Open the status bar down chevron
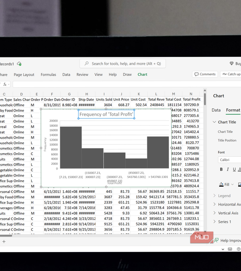The width and height of the screenshot is (241, 271). click(223, 249)
